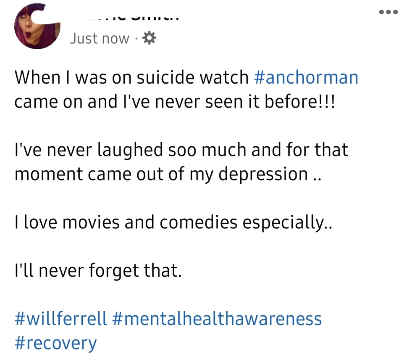Follow the #willferrell hashtag link
Screen dimensions: 420x362
point(61,318)
